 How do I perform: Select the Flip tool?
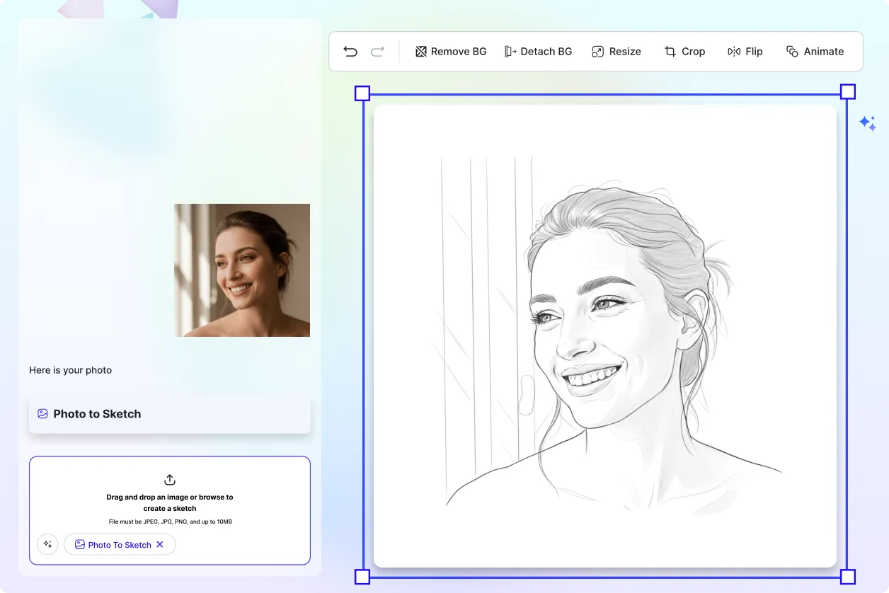pyautogui.click(x=745, y=51)
